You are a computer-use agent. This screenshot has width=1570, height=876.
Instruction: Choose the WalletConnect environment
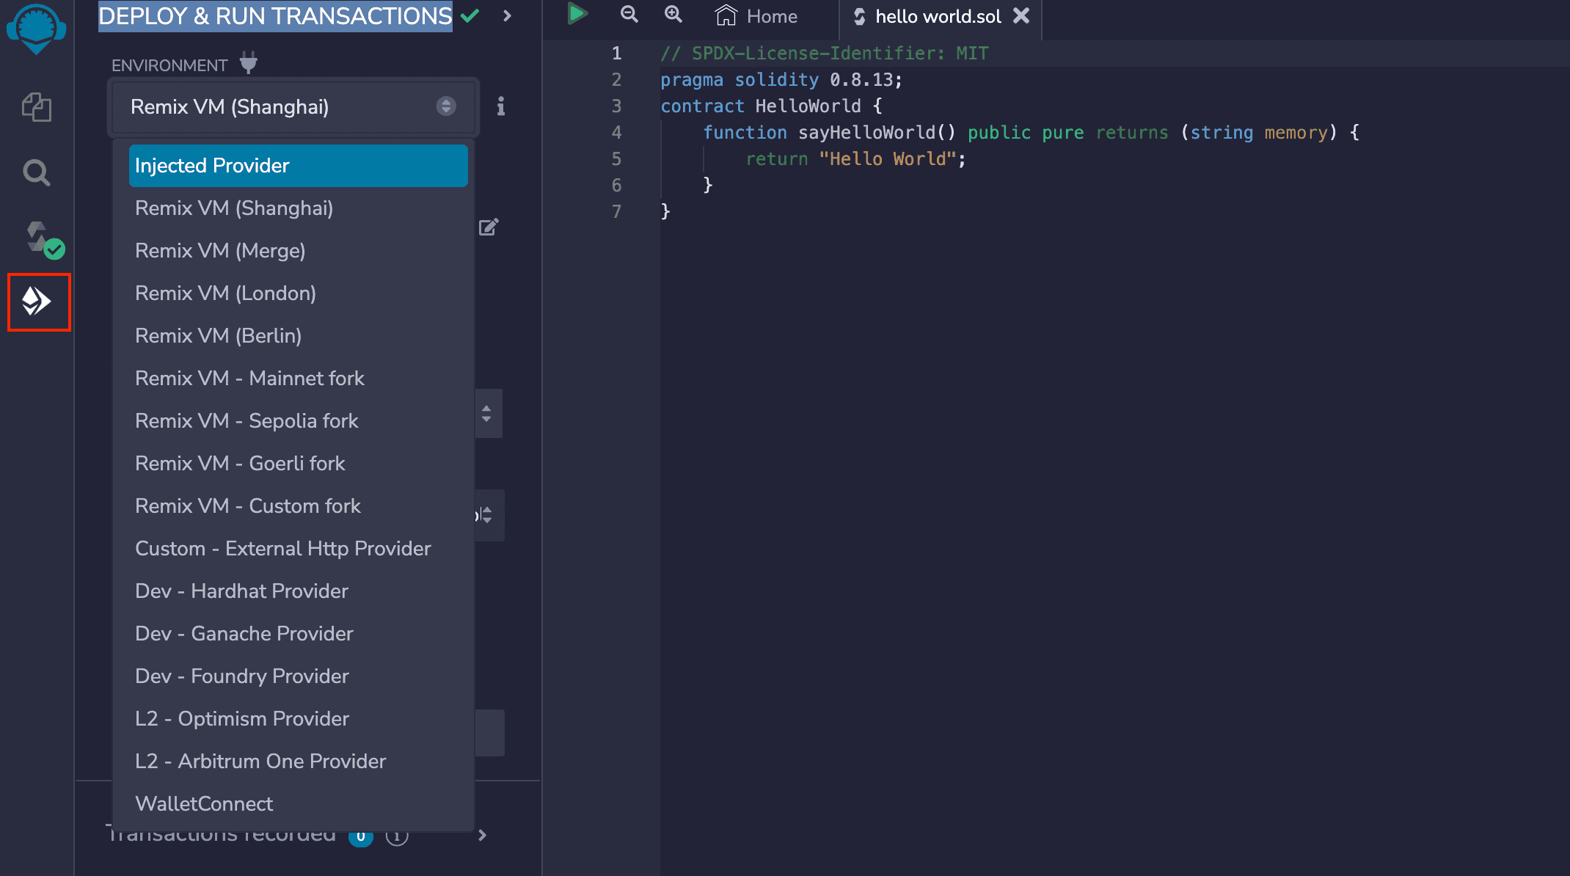click(x=204, y=804)
